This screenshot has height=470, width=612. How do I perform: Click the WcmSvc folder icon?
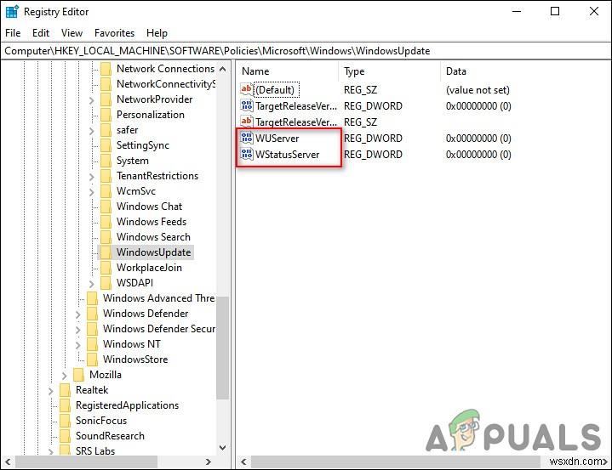coord(106,191)
